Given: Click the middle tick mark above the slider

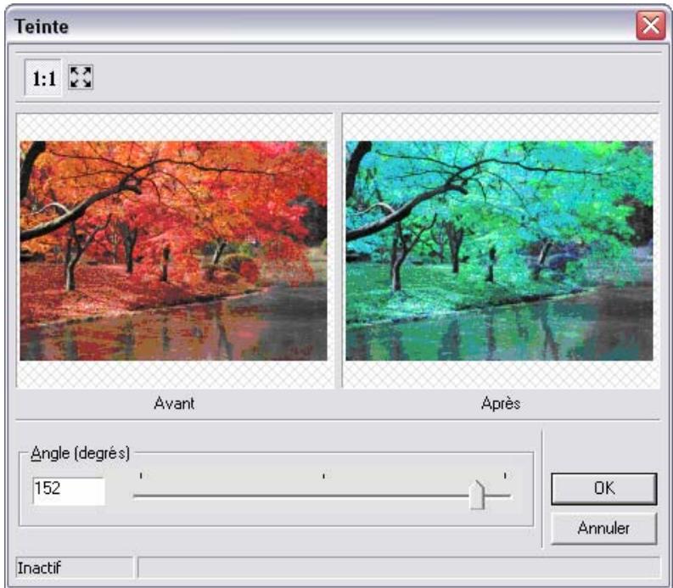Looking at the screenshot, I should (x=323, y=476).
